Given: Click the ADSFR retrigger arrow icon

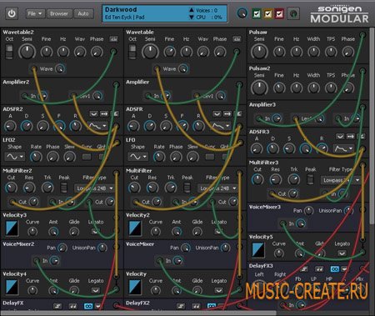Looking at the screenshot, I should [x=227, y=113].
